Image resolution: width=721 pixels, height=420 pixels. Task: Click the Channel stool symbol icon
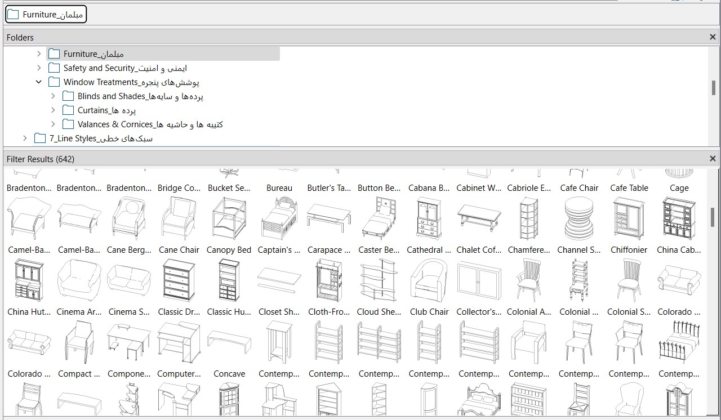point(579,219)
